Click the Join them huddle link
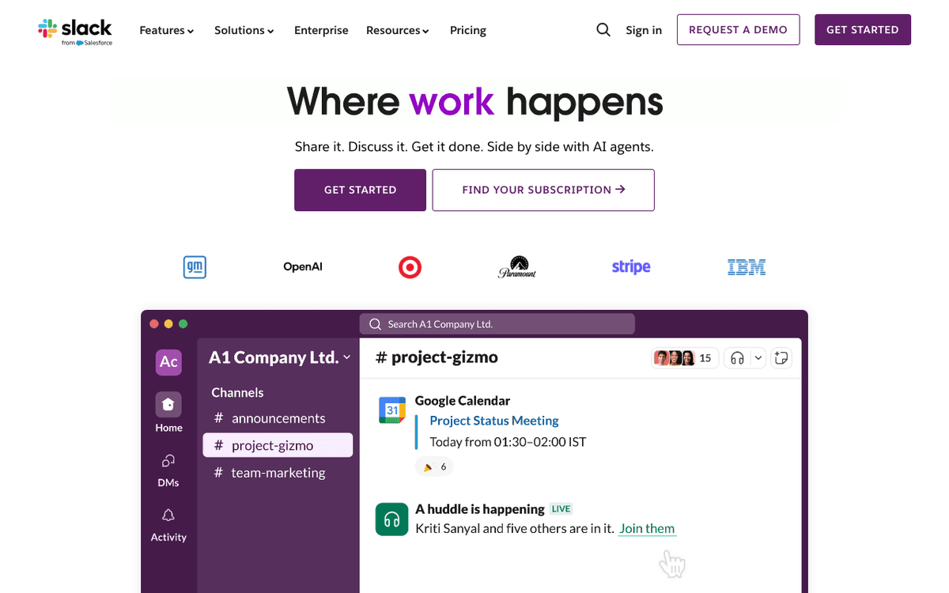Viewport: 949px width, 593px height. (x=647, y=528)
